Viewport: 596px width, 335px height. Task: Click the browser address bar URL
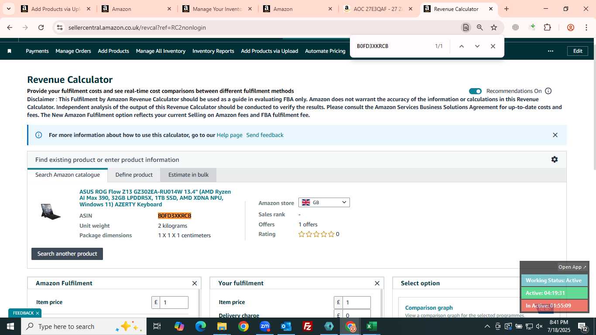[137, 27]
